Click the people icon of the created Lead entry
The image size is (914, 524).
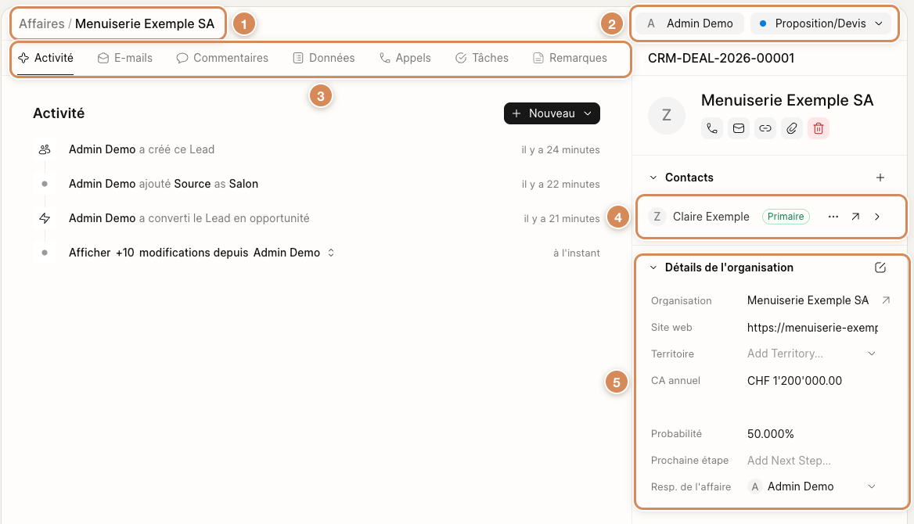45,150
